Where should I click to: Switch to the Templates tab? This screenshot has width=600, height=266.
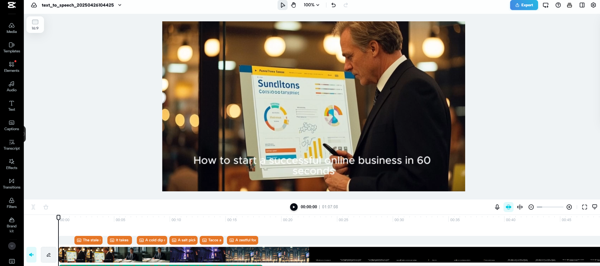click(x=12, y=47)
